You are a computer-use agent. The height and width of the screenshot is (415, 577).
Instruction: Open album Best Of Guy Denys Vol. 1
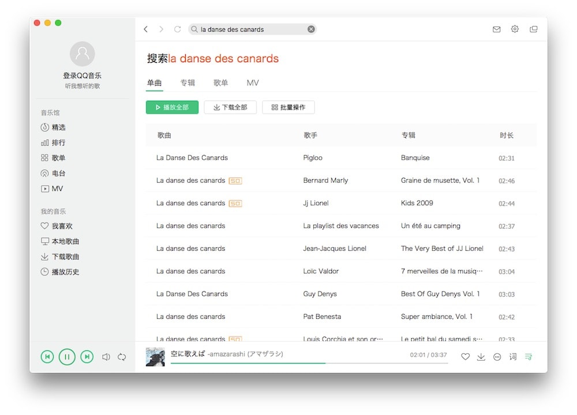(440, 294)
